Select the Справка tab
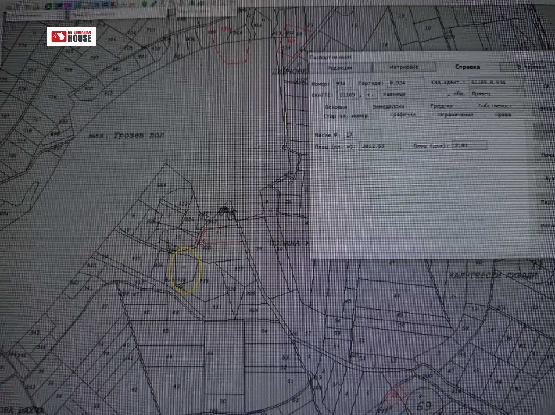 pyautogui.click(x=467, y=67)
